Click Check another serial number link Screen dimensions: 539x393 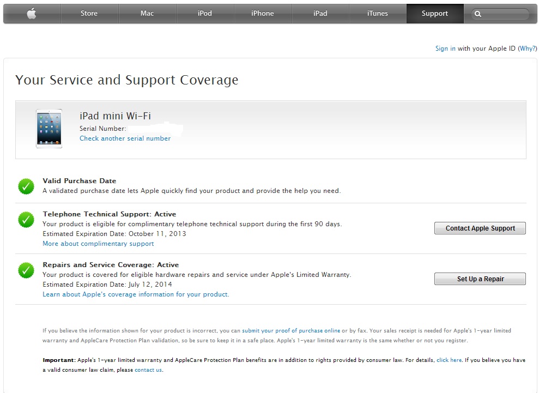click(x=125, y=138)
